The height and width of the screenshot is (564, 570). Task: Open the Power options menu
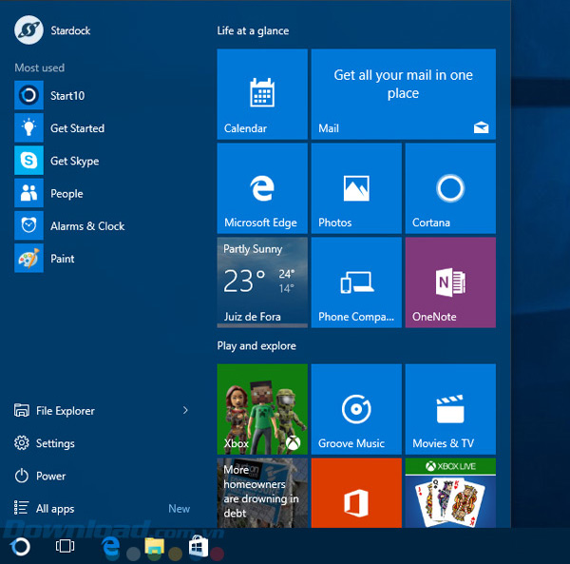tap(50, 476)
